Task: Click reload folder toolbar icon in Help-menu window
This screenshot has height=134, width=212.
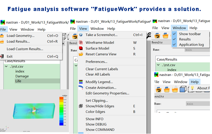Action: click(x=158, y=89)
